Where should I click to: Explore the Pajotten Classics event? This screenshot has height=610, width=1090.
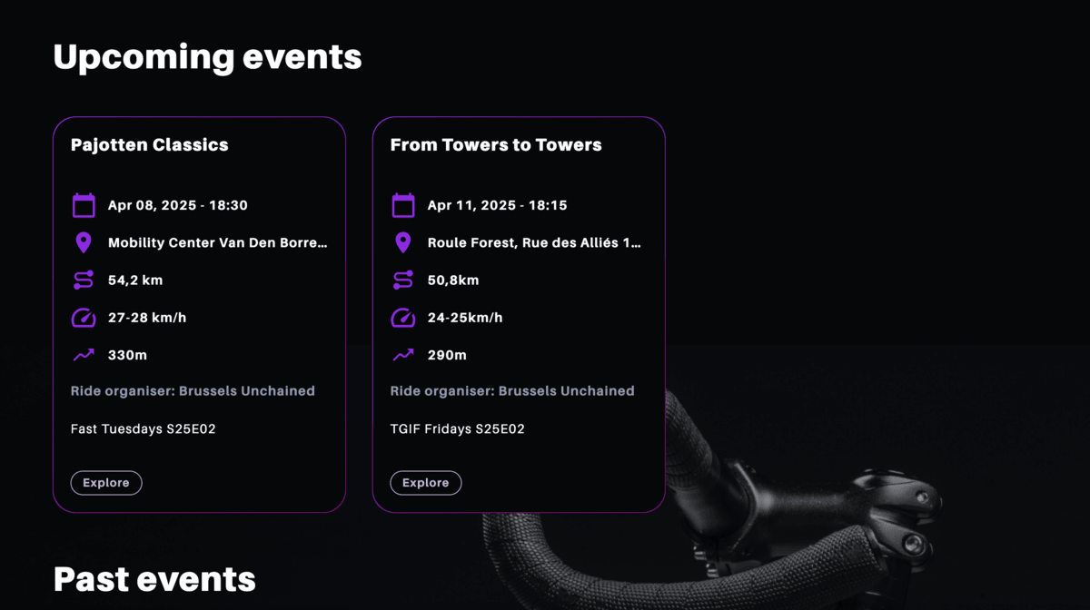pos(106,483)
